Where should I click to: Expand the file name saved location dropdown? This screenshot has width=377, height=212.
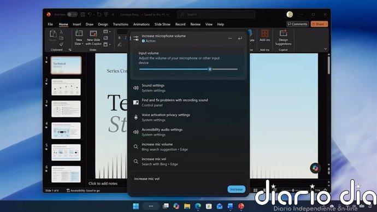point(168,15)
